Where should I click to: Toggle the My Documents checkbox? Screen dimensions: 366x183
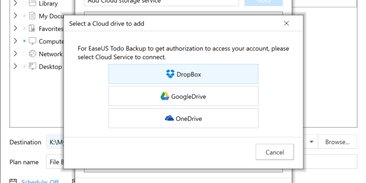coord(24,16)
